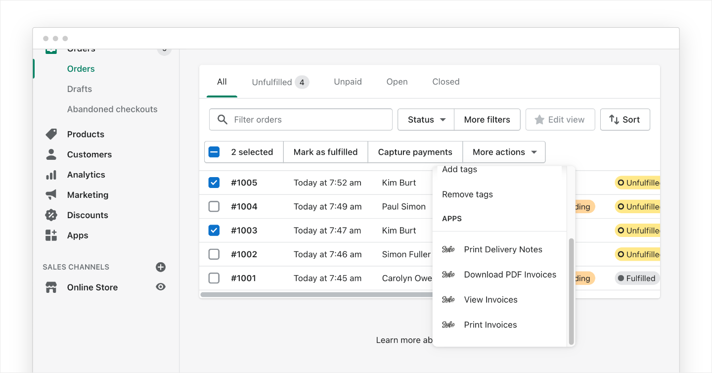Open Analytics via the bar chart icon

tap(51, 175)
